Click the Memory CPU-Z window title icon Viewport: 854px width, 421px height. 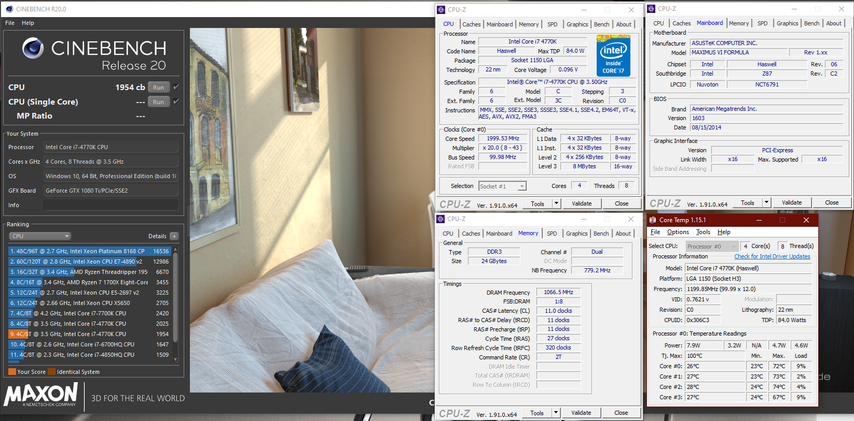(440, 219)
